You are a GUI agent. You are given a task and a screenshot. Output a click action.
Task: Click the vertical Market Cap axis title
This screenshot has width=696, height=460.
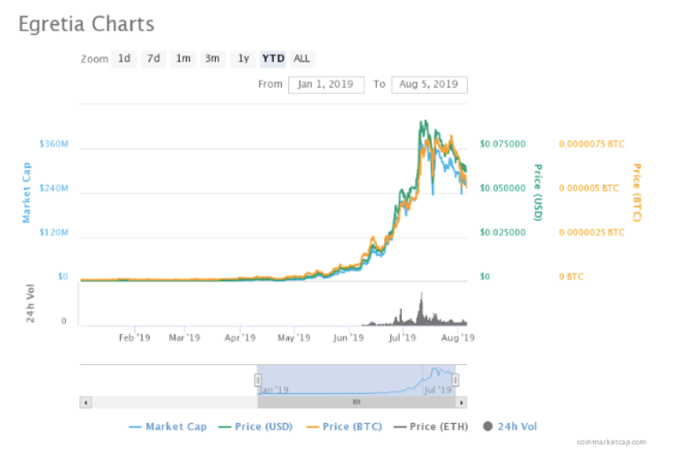coord(26,193)
